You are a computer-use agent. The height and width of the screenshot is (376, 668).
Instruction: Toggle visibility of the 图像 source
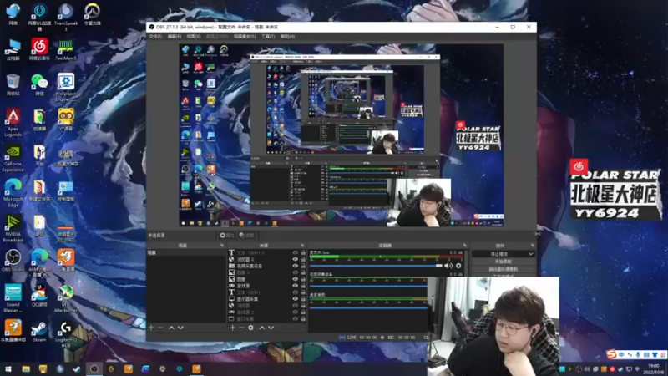click(x=296, y=279)
